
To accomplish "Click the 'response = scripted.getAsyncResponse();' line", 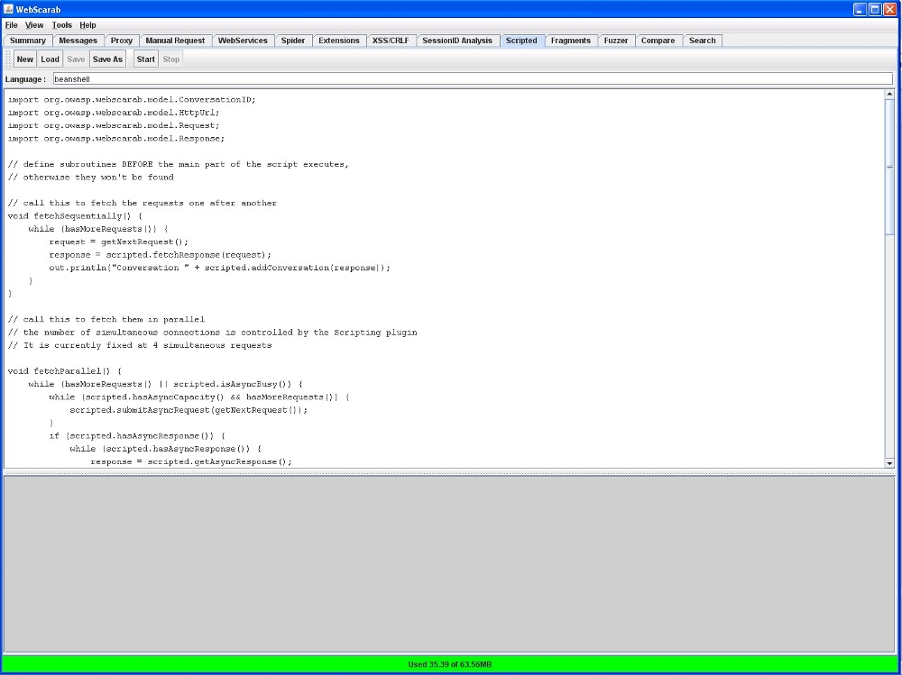I will click(191, 461).
